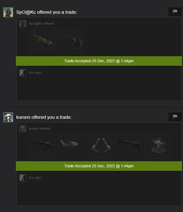Open SpO@Kc's large profile avatar
183x212 pixels.
click(x=8, y=12)
